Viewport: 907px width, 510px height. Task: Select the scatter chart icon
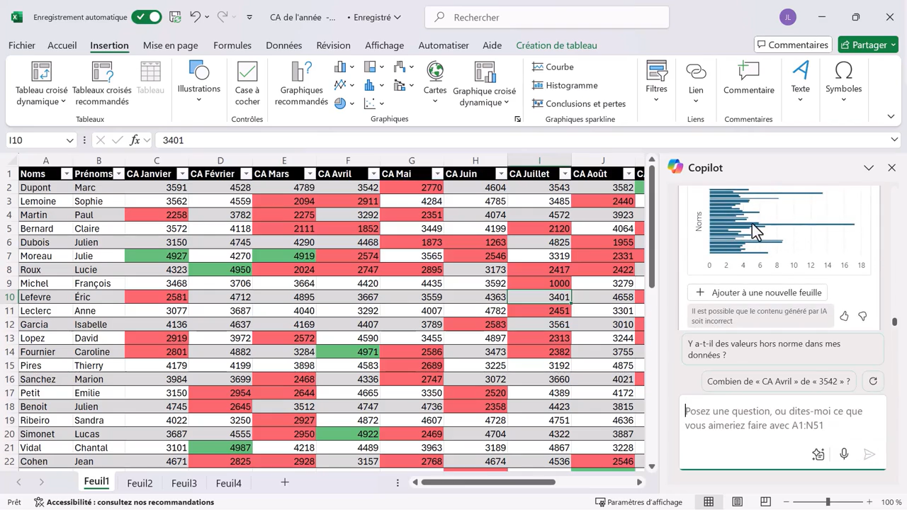click(x=369, y=103)
